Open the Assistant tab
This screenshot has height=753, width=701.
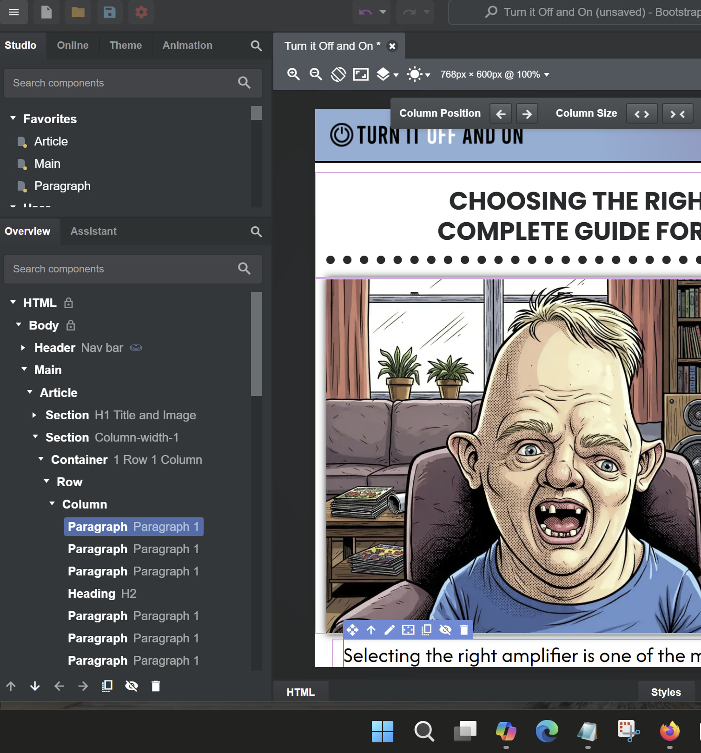coord(93,231)
